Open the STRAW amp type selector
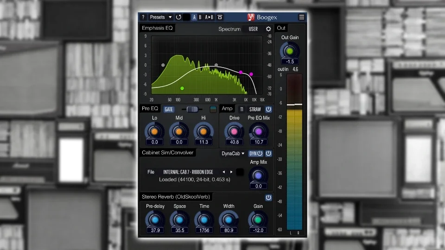The image size is (445, 250). 255,109
